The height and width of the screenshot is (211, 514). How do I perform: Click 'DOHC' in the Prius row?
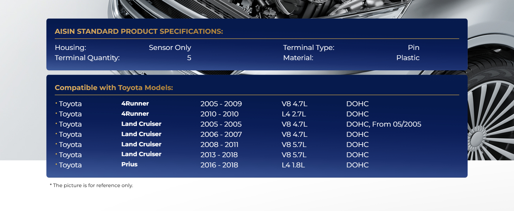(x=357, y=165)
